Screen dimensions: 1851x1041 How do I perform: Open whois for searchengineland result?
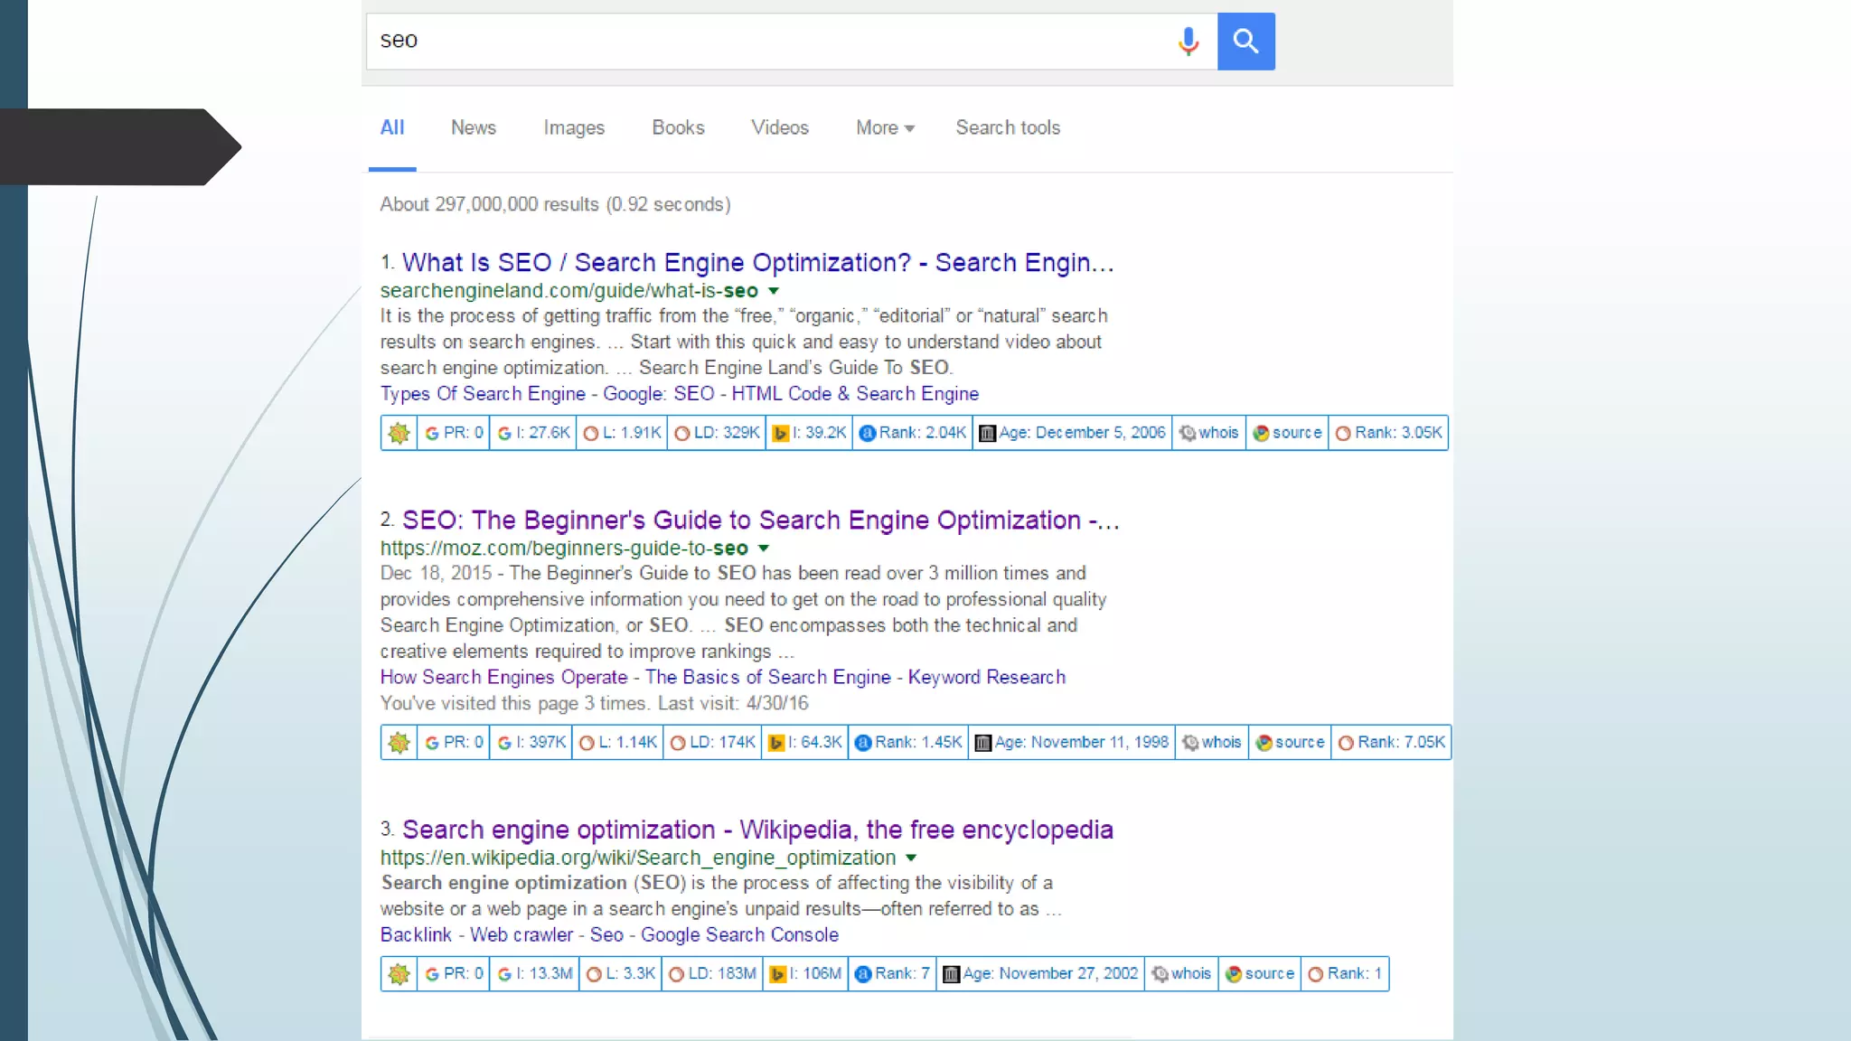pyautogui.click(x=1208, y=433)
